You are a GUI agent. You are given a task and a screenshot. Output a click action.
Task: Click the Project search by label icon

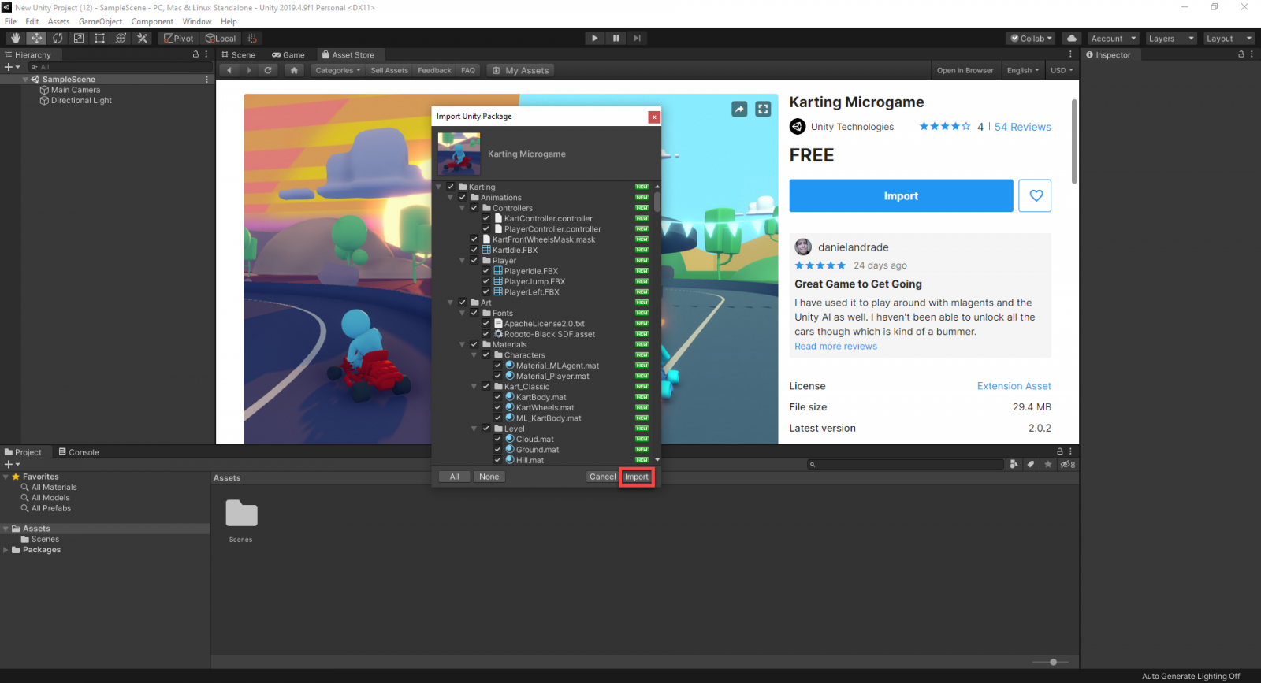pyautogui.click(x=1031, y=464)
